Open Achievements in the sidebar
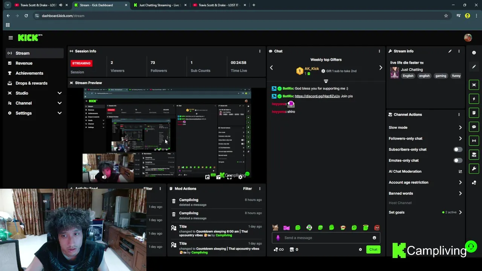482x271 pixels. [35, 73]
